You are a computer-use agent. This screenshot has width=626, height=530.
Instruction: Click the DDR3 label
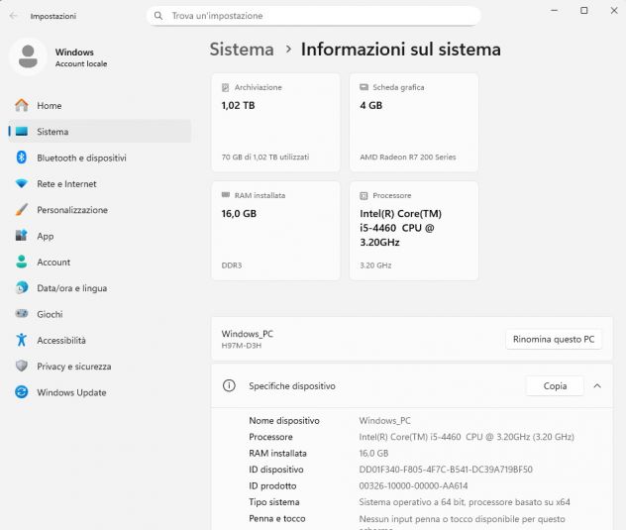click(x=232, y=265)
